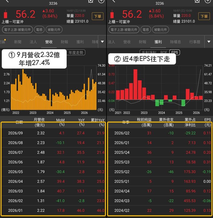Tap the 業外收支 column header

point(166,122)
